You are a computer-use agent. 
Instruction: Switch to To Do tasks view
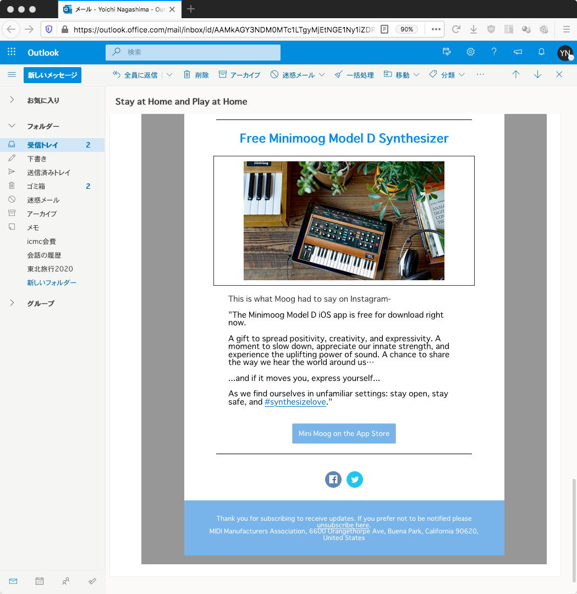tap(92, 581)
